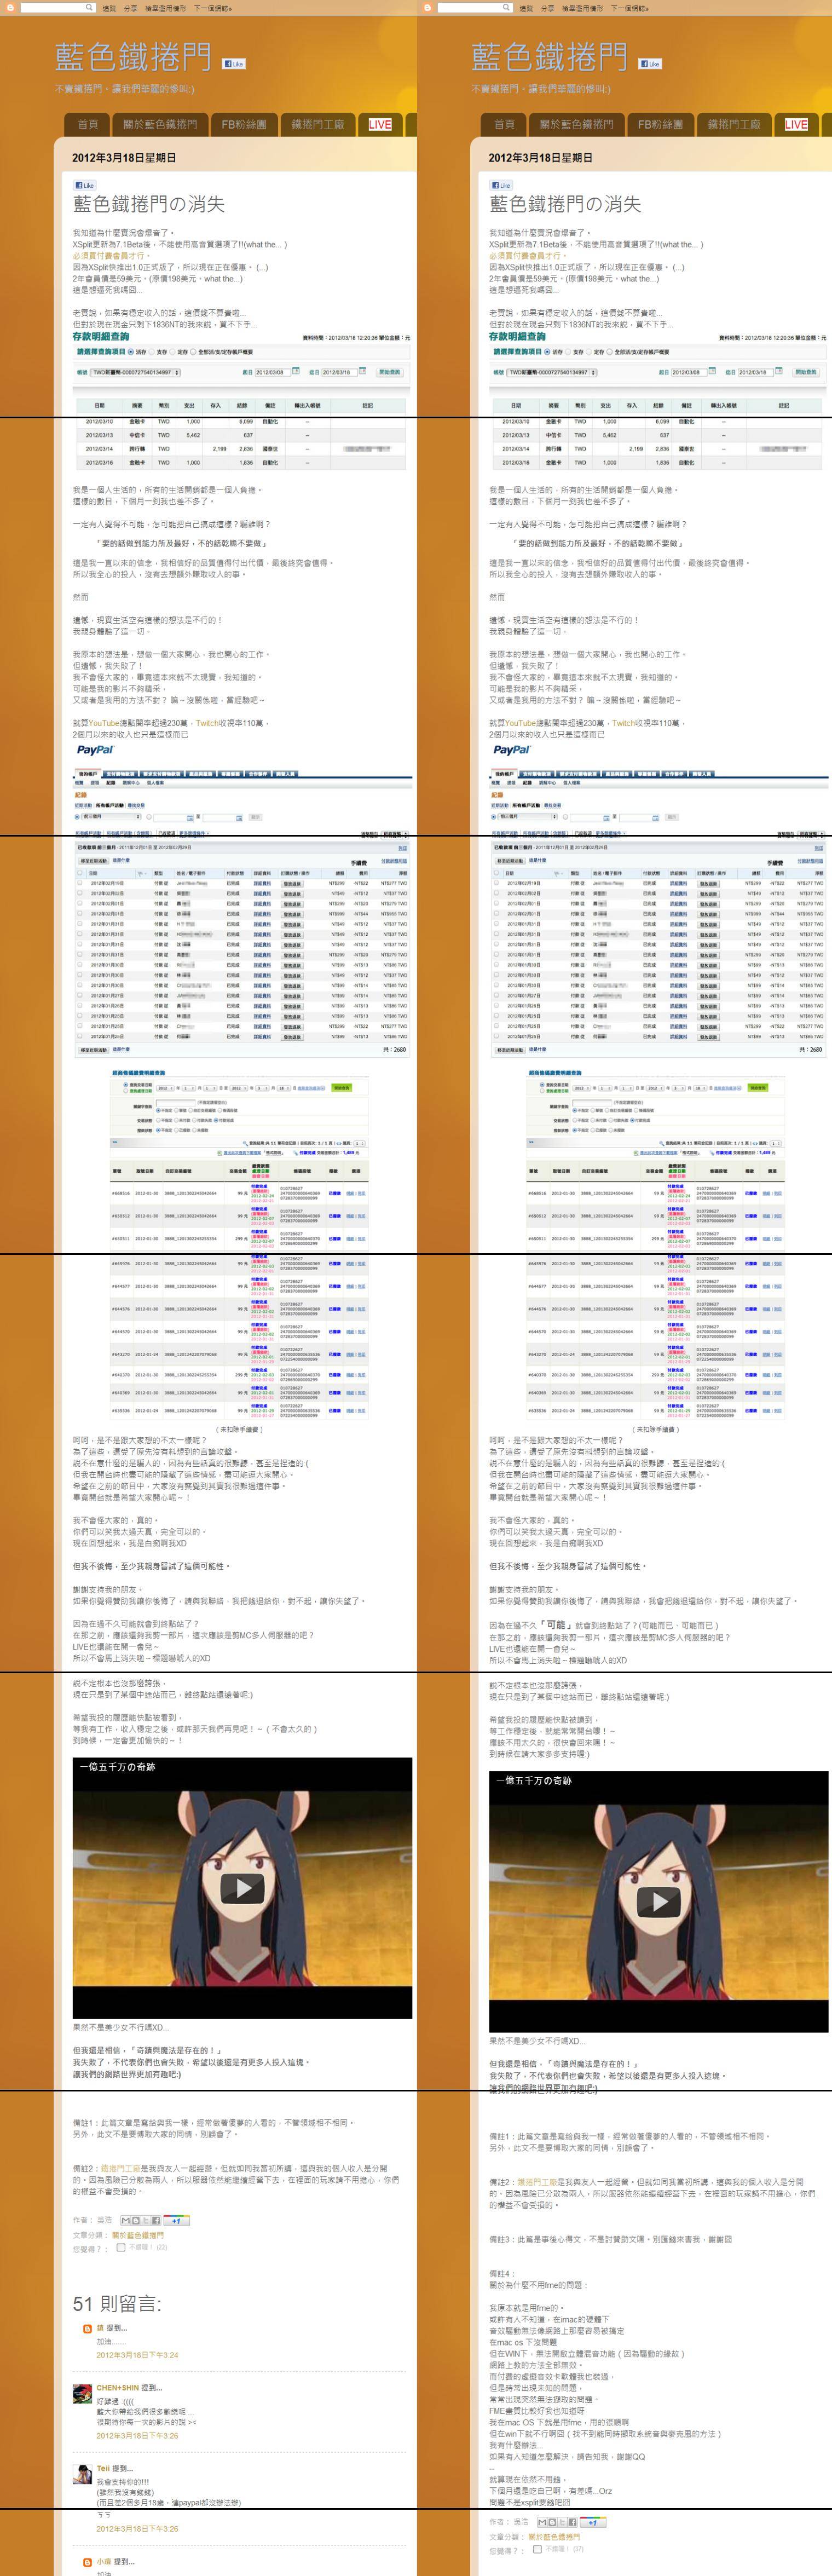Open the 首頁 tab on the left page
832x2576 pixels.
(x=88, y=125)
